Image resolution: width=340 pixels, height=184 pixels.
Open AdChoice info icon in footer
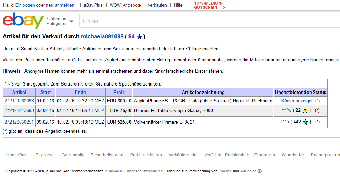tap(260, 171)
